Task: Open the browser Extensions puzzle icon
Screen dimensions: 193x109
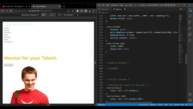Action: (78, 11)
